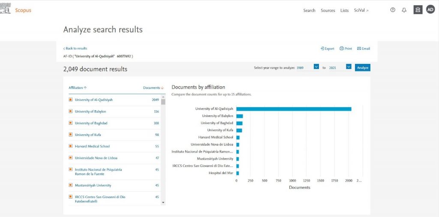This screenshot has width=439, height=217.
Task: Click 'Hospital del Mar' chart label
Action: [x=221, y=173]
